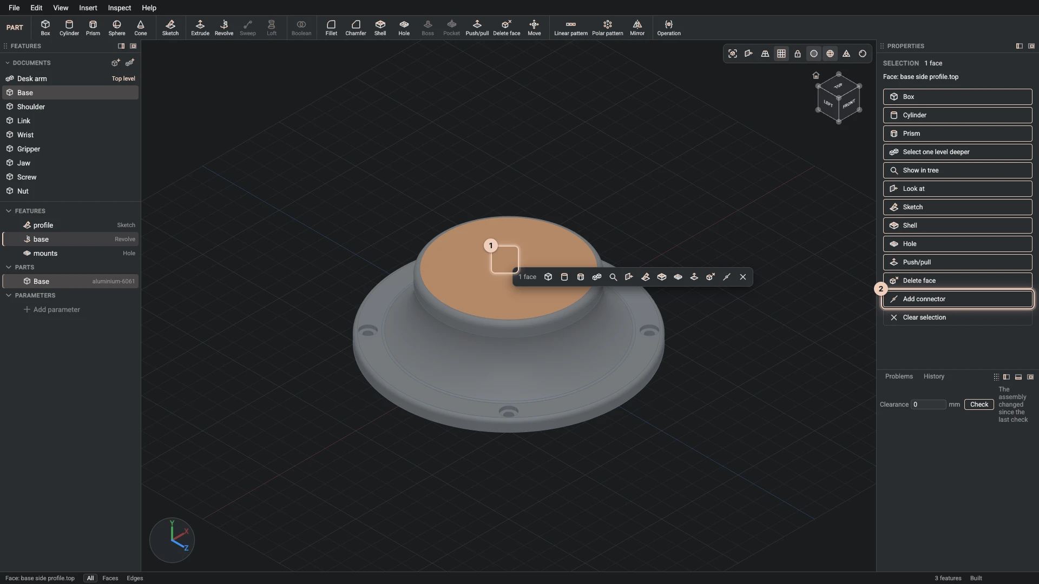
Task: Click the Delete face toolbar icon
Action: [507, 28]
